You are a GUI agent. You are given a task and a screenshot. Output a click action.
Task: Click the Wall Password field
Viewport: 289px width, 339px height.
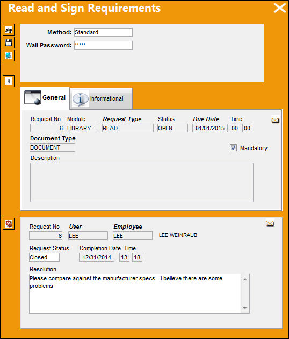pos(103,45)
